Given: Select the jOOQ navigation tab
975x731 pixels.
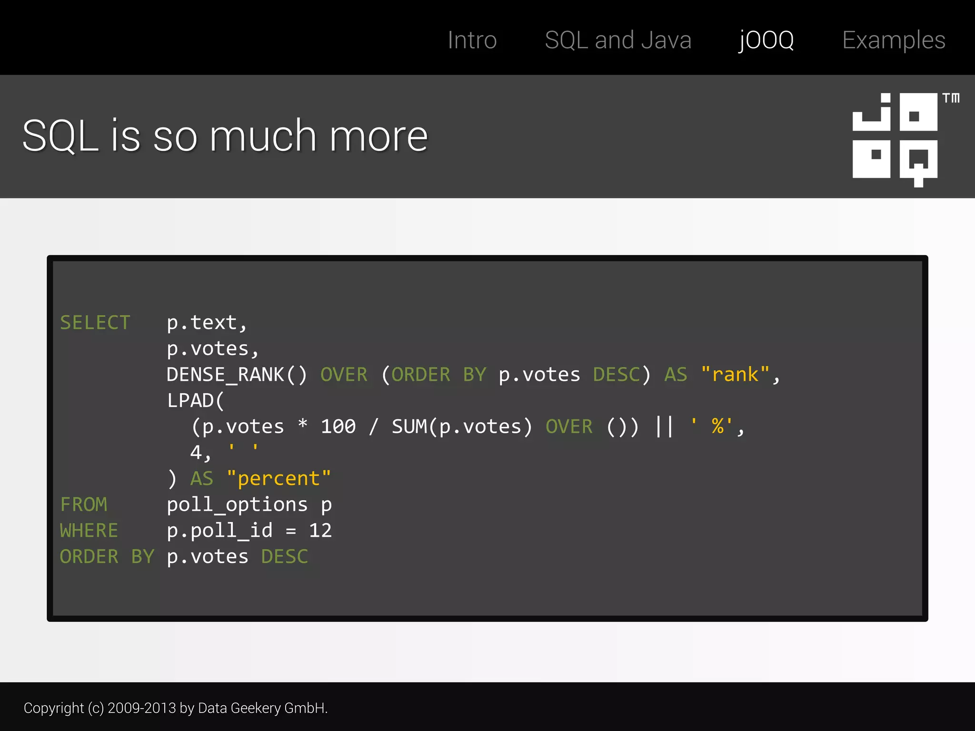Looking at the screenshot, I should (766, 40).
